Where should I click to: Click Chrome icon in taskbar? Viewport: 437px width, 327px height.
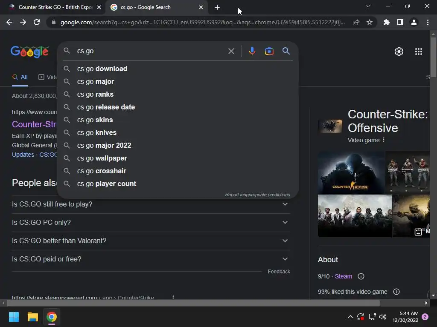click(52, 317)
